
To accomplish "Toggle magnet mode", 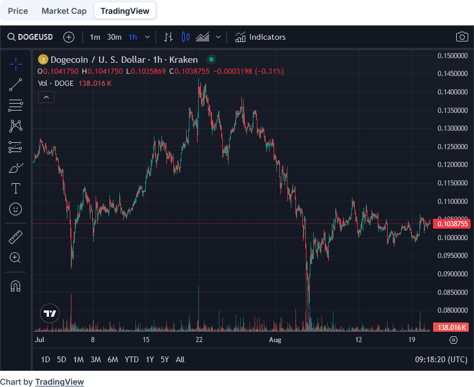I will 16,286.
